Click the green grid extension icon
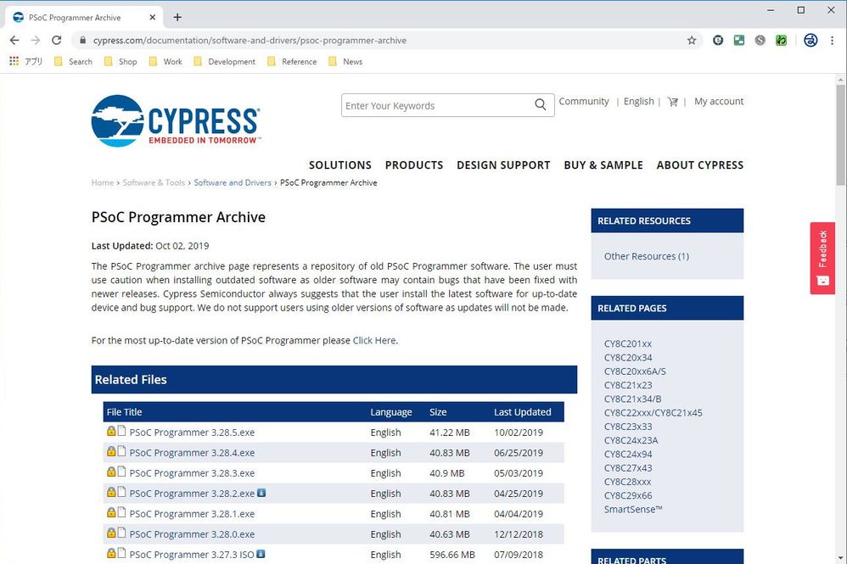The image size is (847, 564). coord(739,41)
